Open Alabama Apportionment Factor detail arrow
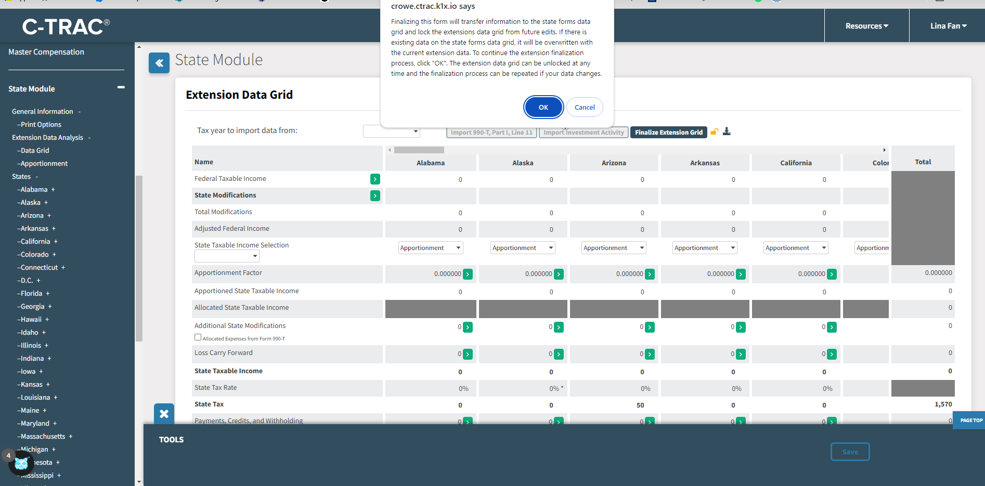Viewport: 985px width, 486px height. [x=468, y=274]
